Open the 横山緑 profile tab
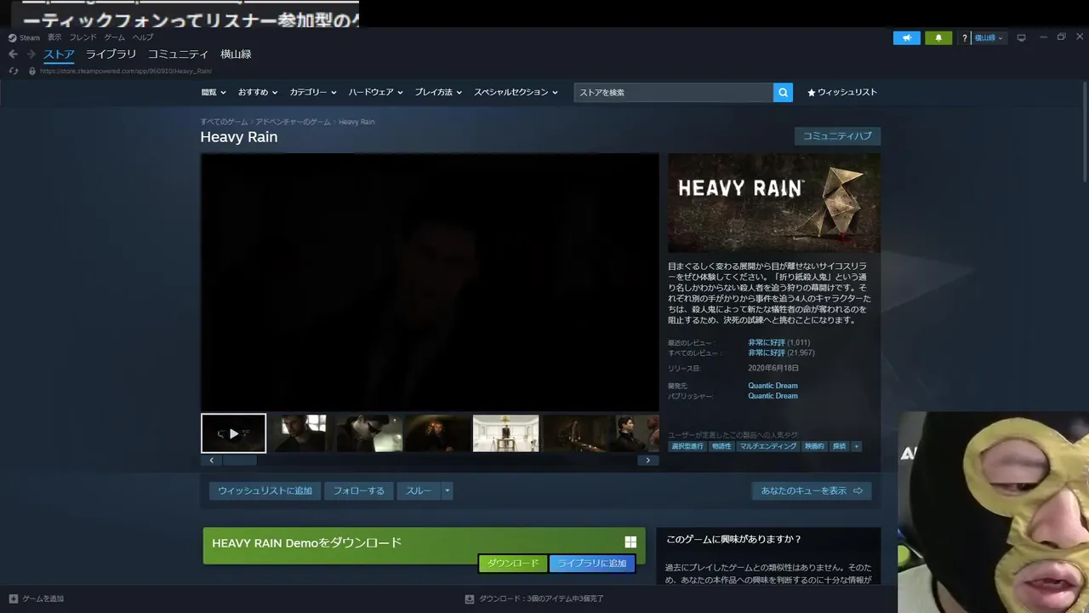 (236, 54)
